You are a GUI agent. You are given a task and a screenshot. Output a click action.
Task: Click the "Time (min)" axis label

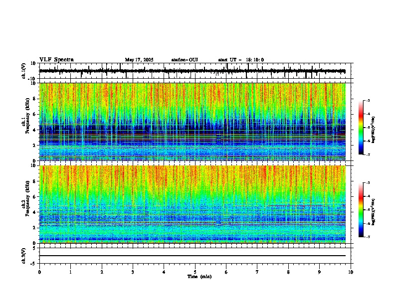199,277
